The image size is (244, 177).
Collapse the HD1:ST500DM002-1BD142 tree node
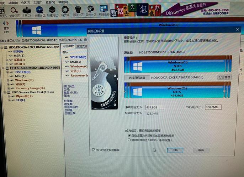coord(3,68)
